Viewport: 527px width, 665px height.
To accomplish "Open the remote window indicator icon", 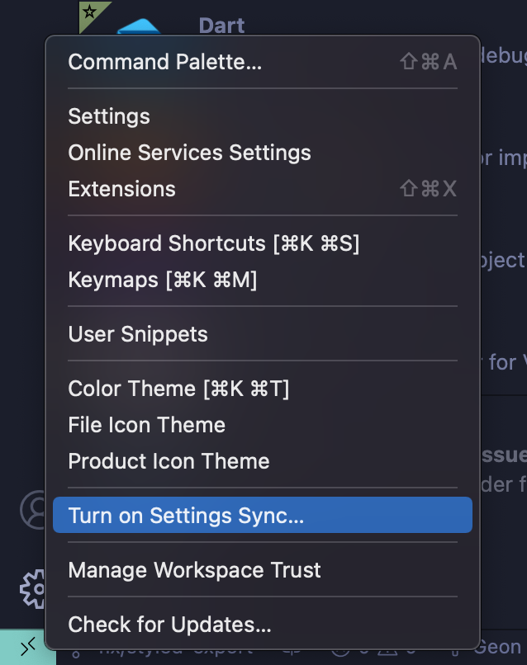I will point(27,647).
